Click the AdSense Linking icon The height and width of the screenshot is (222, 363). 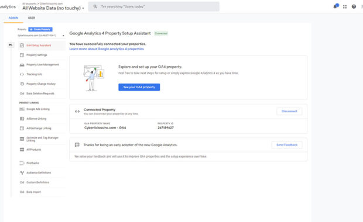point(22,119)
